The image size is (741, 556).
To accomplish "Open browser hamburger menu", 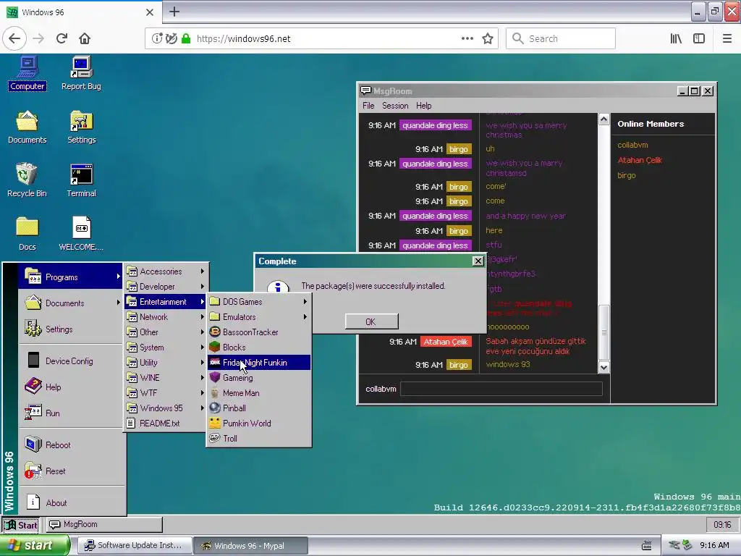I will [727, 38].
